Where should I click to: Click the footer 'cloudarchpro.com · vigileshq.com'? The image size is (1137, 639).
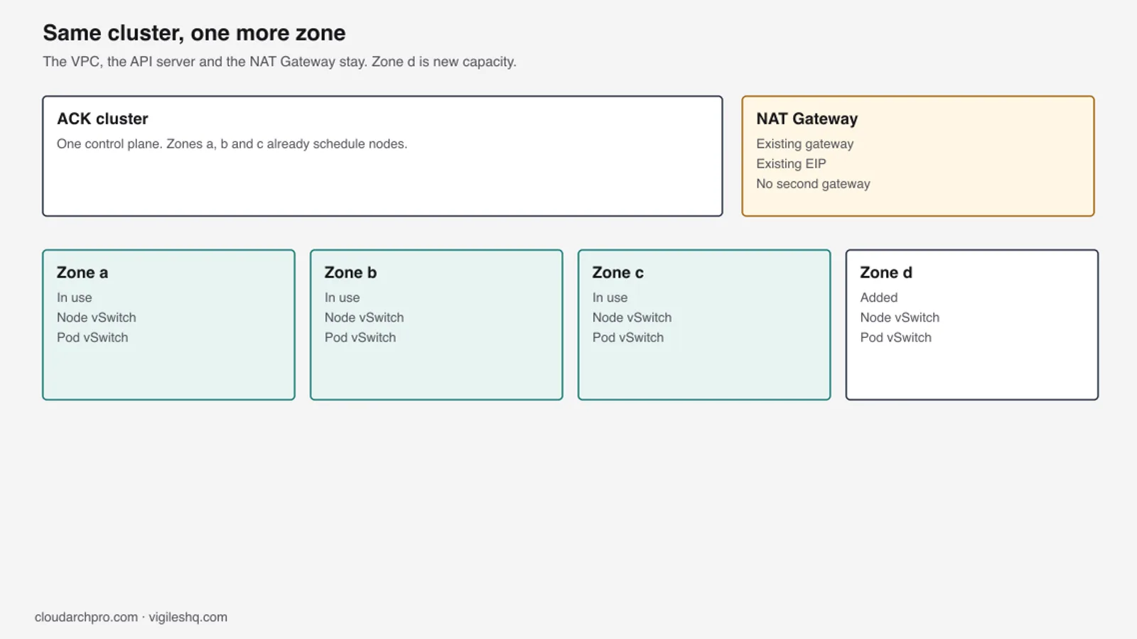131,617
